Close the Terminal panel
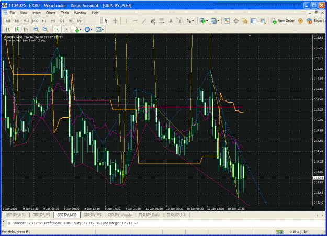327x236 pixels. click(x=3, y=221)
